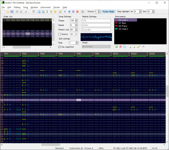
Task: Edit selected instrument with pencil icon
Action: point(139,47)
